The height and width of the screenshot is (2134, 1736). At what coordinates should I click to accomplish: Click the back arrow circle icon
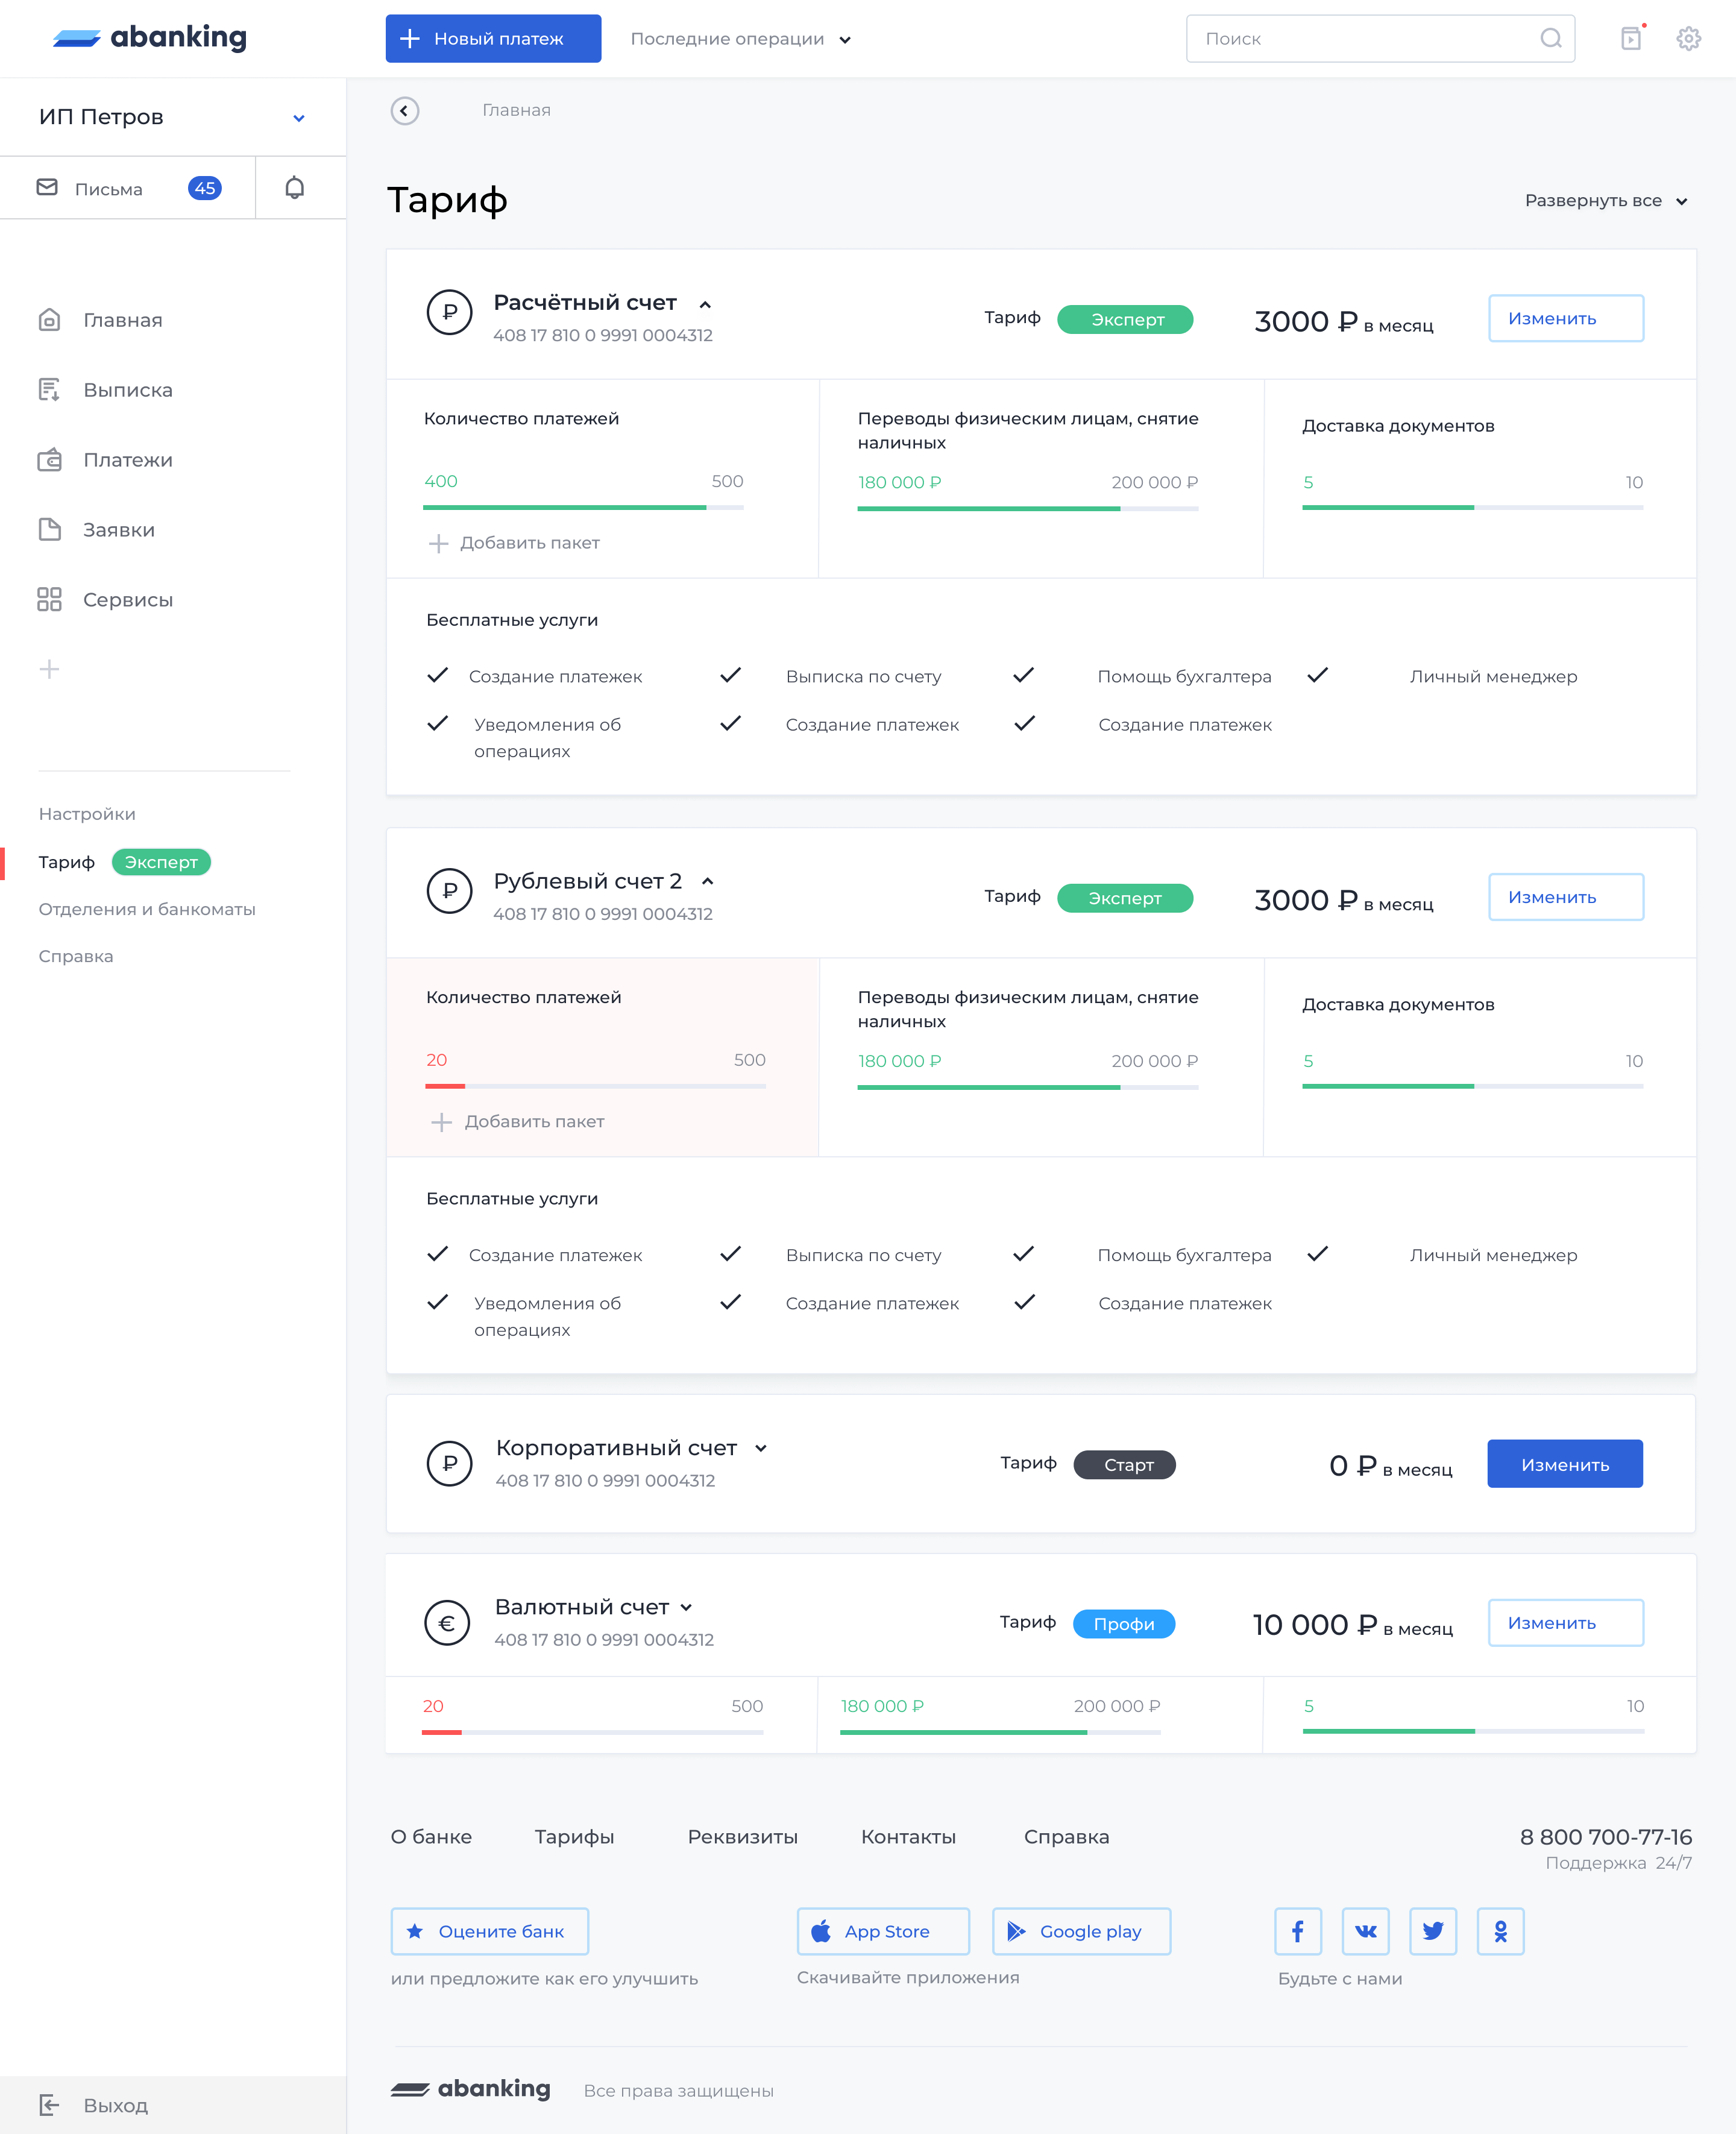coord(405,110)
